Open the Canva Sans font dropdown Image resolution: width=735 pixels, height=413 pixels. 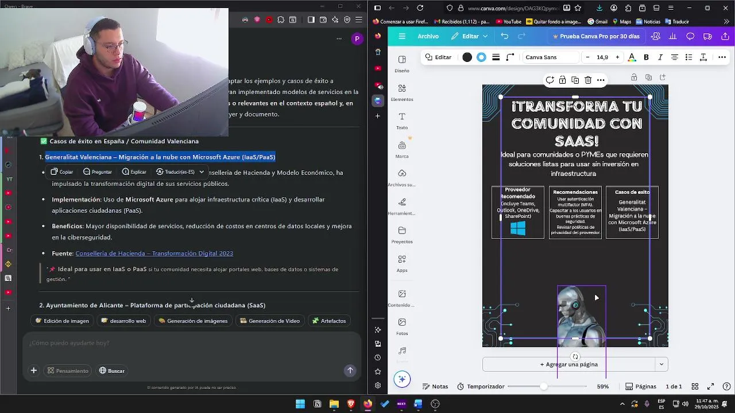pos(550,57)
